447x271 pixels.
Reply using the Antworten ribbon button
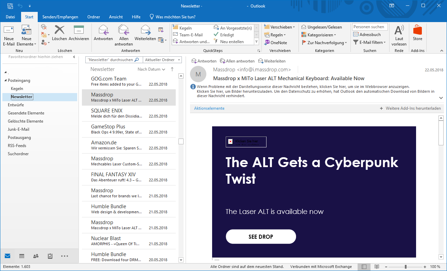[x=103, y=33]
